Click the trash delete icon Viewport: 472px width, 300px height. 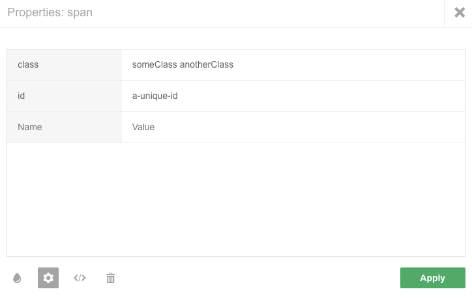111,278
